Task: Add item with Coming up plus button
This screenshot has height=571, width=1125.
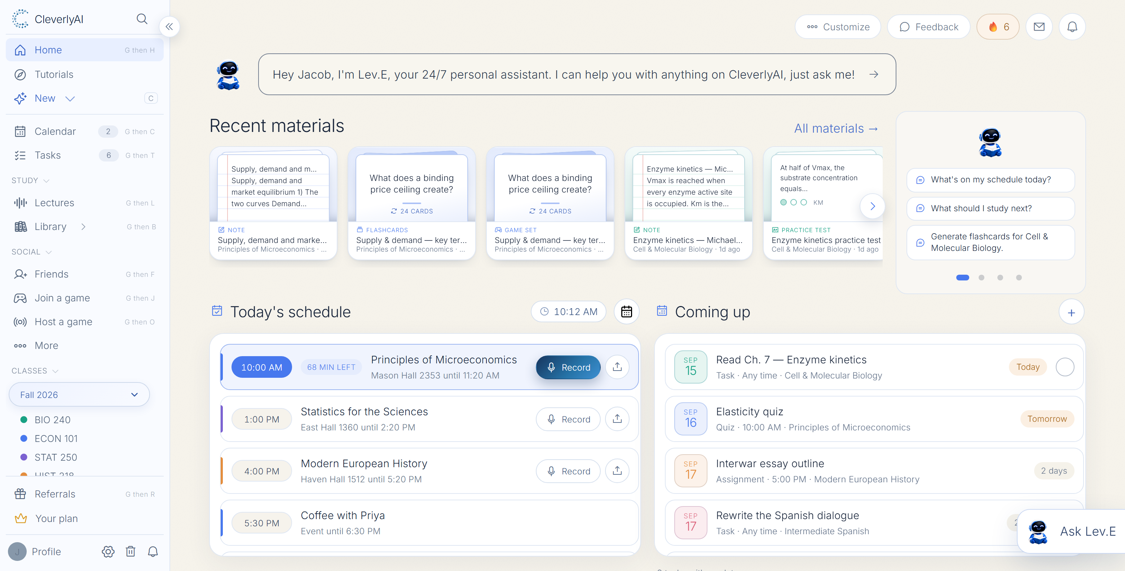Action: 1071,312
